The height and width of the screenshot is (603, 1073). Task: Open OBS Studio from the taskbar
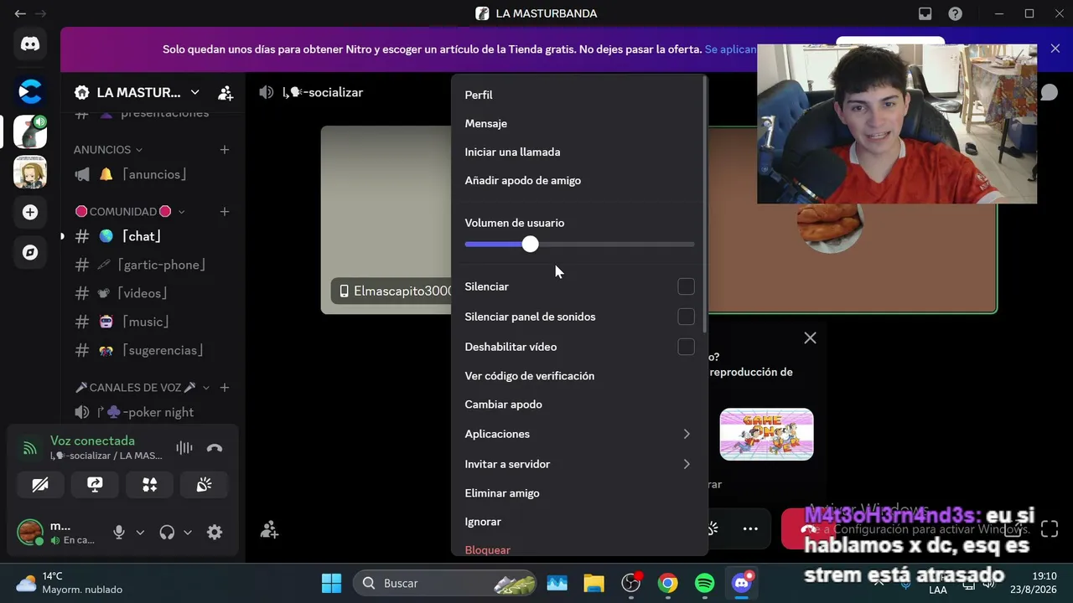(x=630, y=583)
